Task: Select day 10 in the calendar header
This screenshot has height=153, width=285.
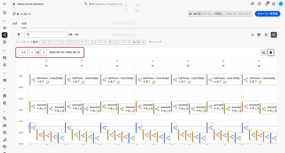Action: tap(46, 66)
